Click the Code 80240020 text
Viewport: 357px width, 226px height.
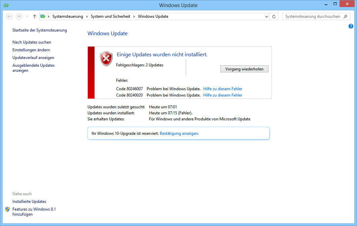coord(129,95)
